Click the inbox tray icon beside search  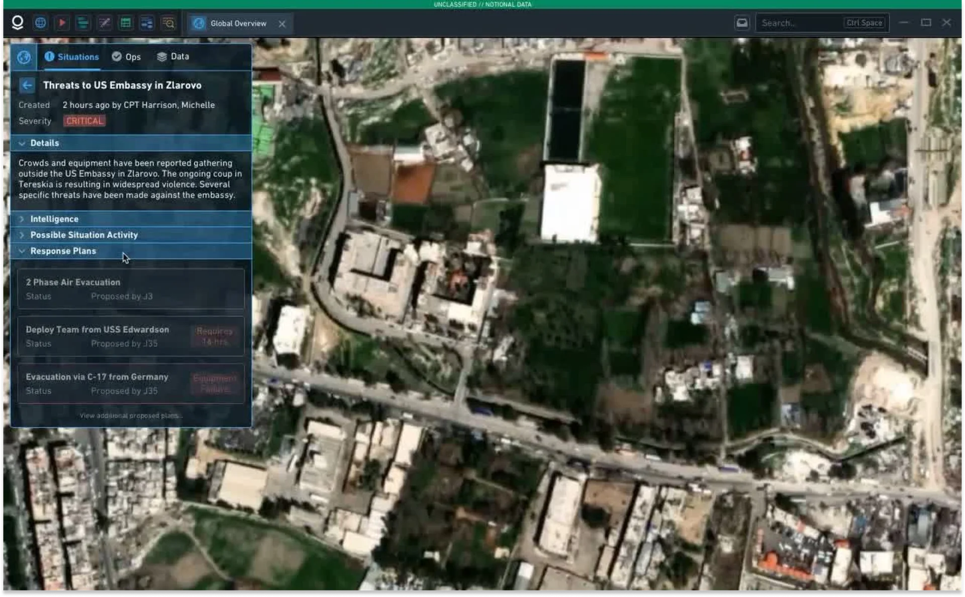click(742, 23)
